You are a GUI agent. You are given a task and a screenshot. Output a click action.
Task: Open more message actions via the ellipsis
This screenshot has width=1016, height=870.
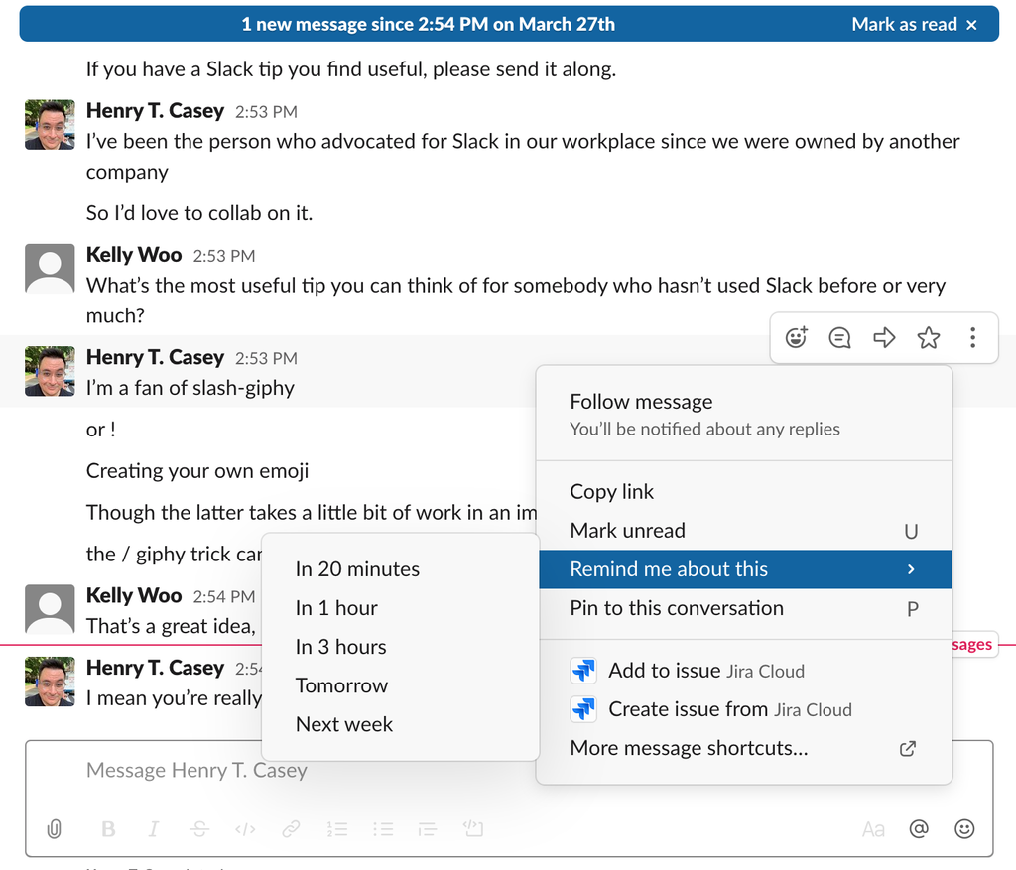coord(973,338)
